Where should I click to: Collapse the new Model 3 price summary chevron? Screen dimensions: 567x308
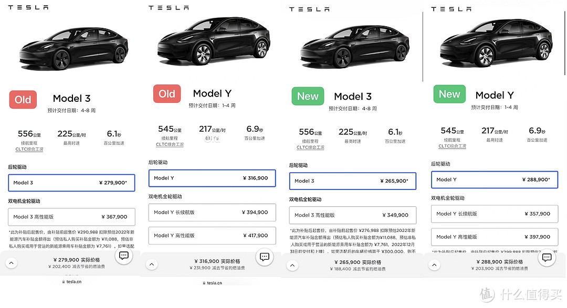pos(292,266)
